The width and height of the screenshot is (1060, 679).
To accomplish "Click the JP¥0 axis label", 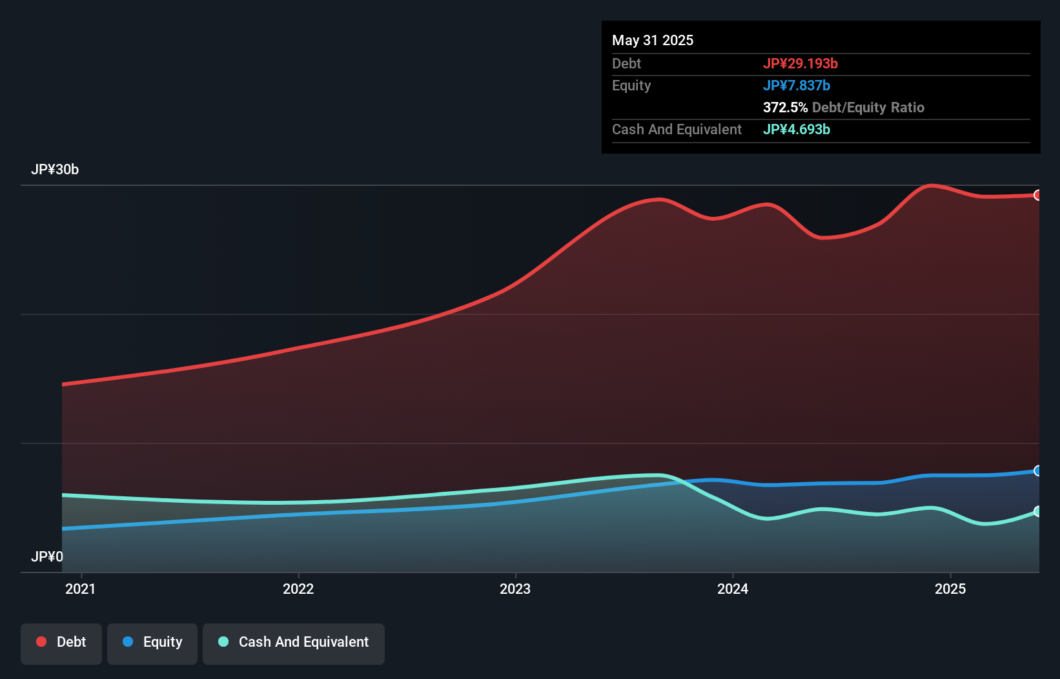I will [x=47, y=556].
